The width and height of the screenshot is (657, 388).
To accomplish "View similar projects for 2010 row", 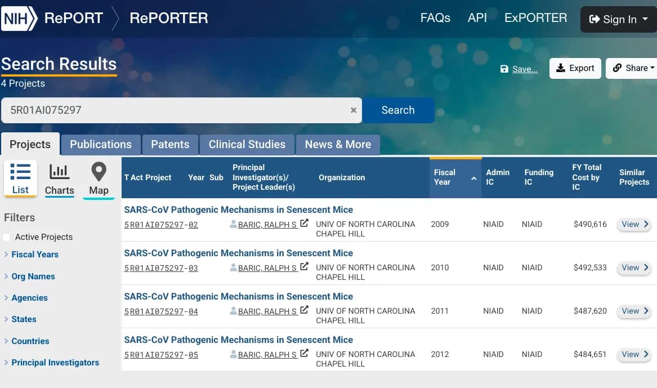I will pyautogui.click(x=634, y=267).
